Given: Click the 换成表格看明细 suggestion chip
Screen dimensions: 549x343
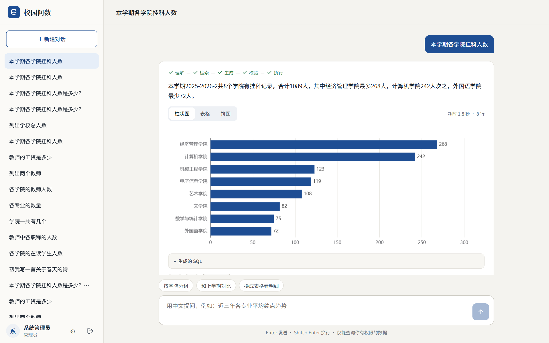Looking at the screenshot, I should pyautogui.click(x=261, y=286).
